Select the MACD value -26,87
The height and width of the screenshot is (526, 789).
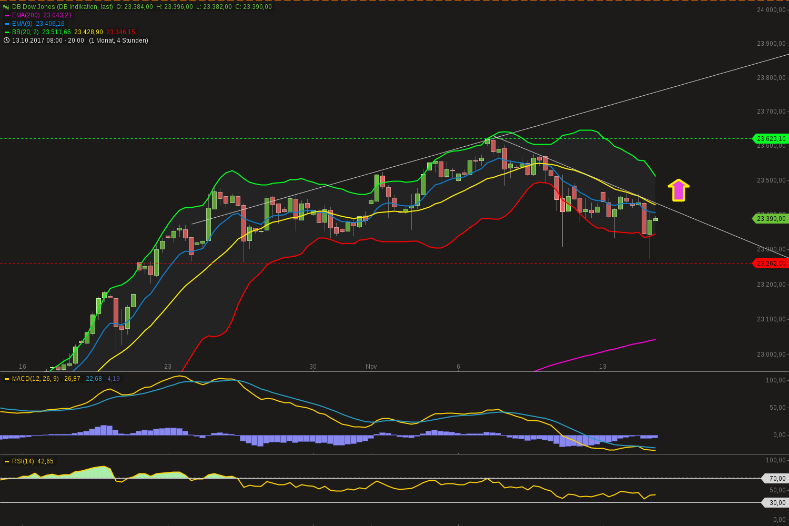pyautogui.click(x=71, y=379)
